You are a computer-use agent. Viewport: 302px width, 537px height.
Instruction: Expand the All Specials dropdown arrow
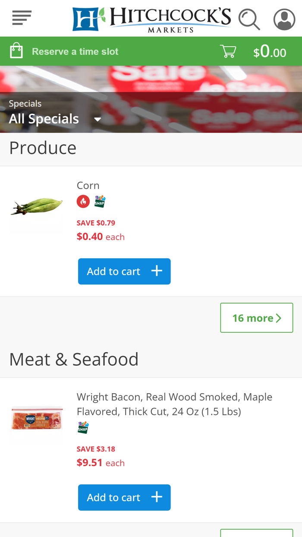(98, 120)
